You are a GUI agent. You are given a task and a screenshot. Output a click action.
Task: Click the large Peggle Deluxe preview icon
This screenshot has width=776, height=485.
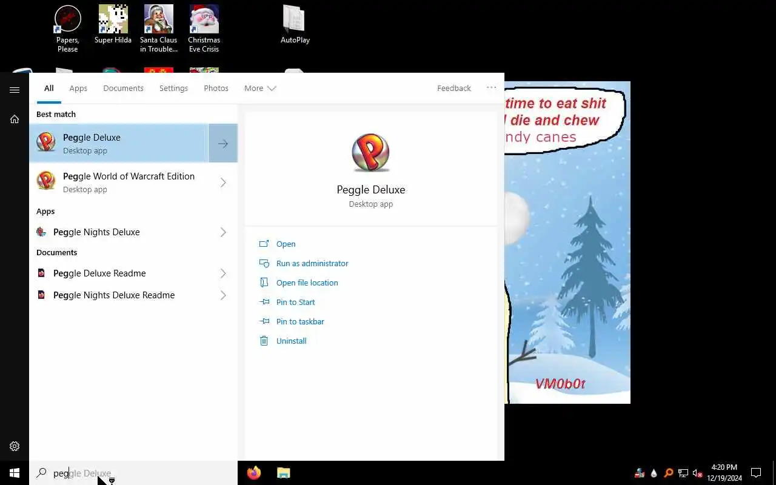pos(370,153)
